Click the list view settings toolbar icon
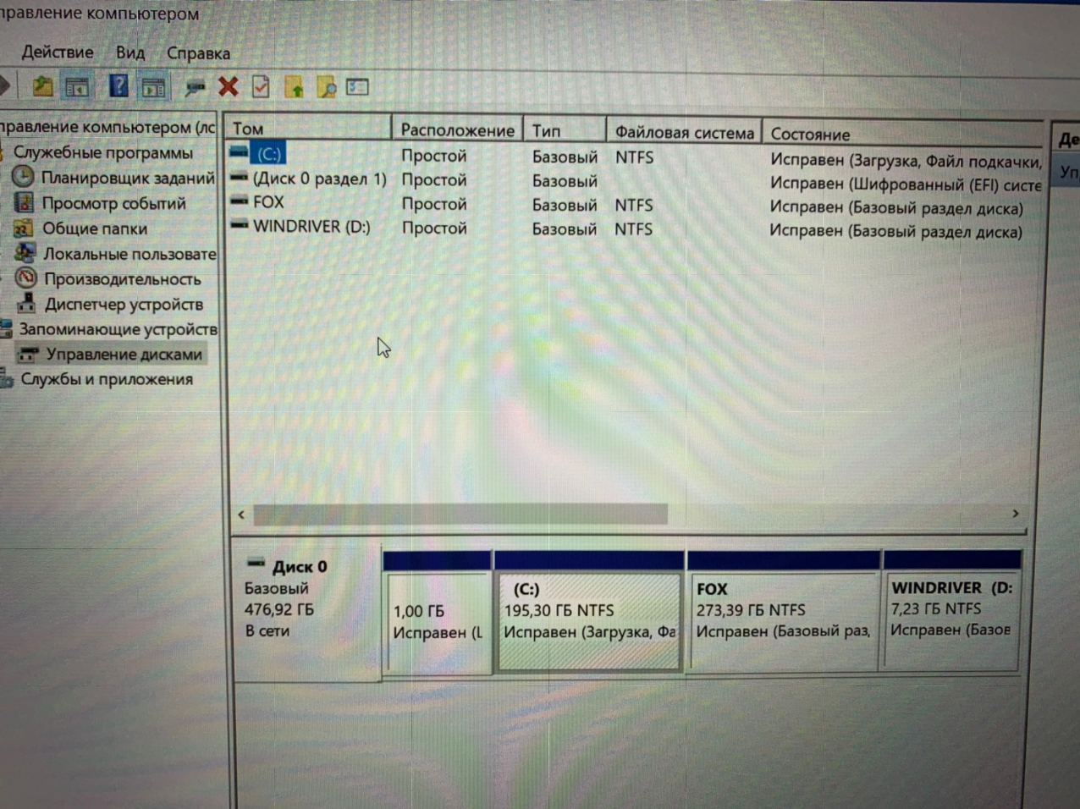This screenshot has width=1080, height=809. pyautogui.click(x=357, y=86)
